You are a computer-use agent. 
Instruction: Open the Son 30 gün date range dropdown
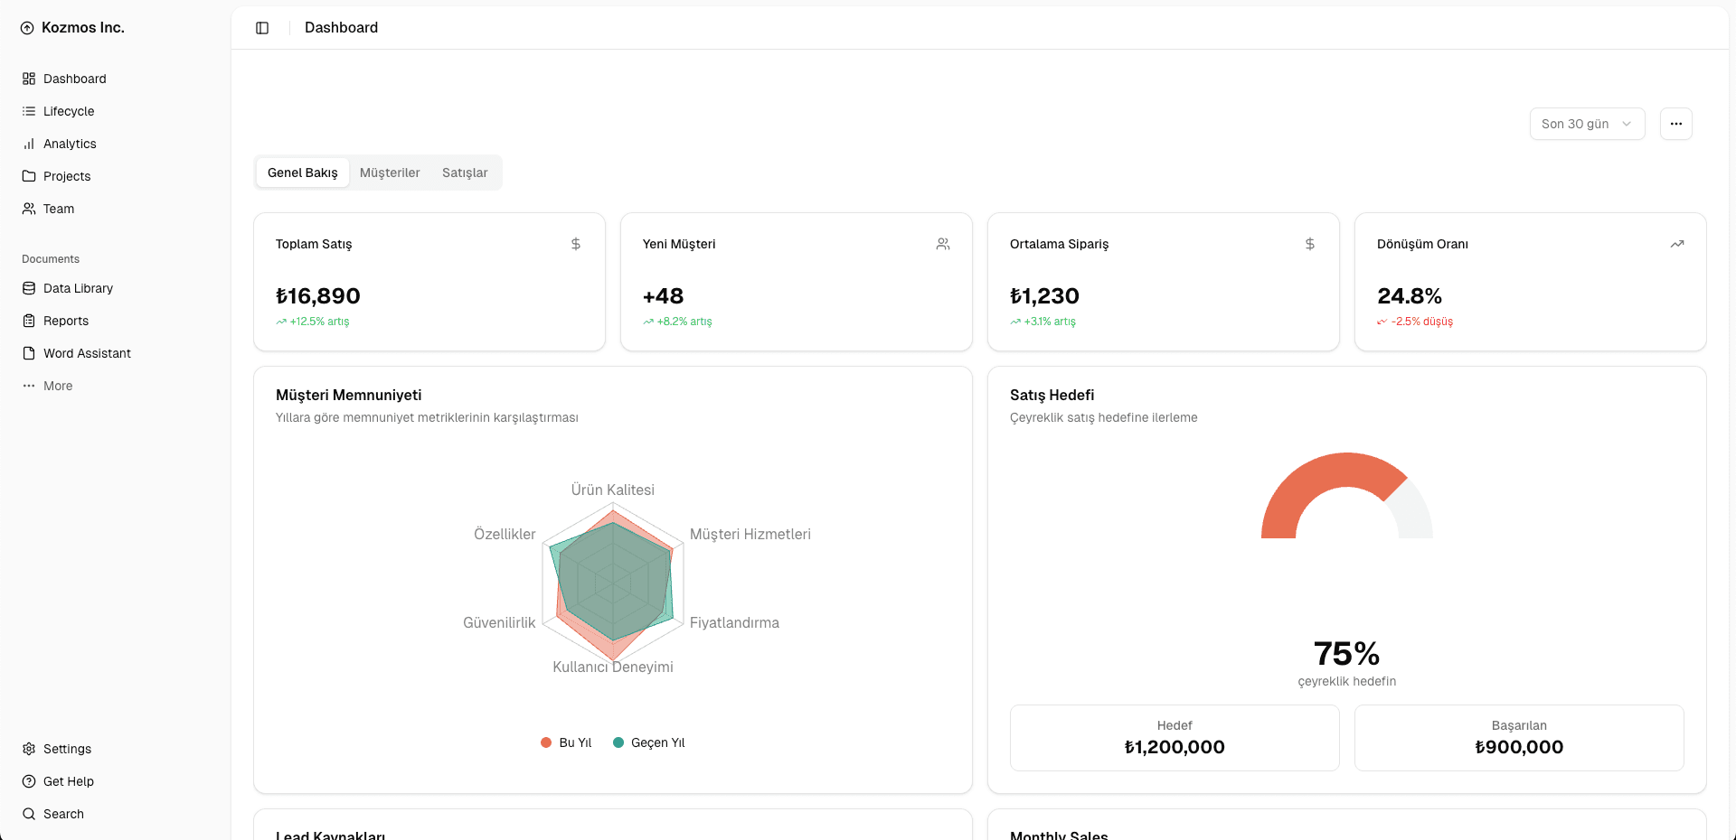coord(1588,124)
